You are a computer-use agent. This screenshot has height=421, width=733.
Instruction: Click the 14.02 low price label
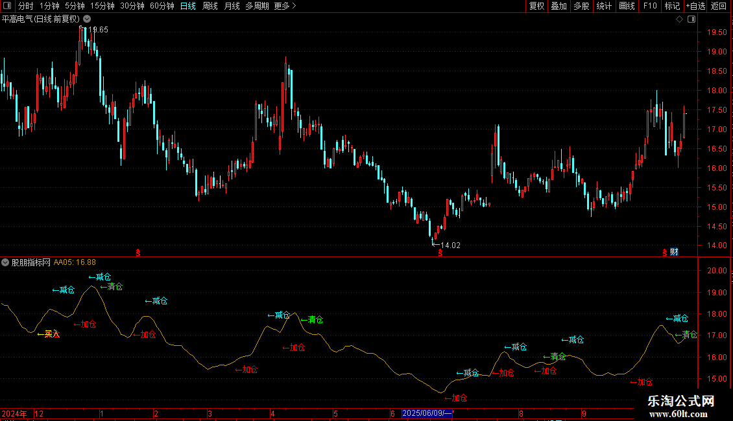[450, 245]
